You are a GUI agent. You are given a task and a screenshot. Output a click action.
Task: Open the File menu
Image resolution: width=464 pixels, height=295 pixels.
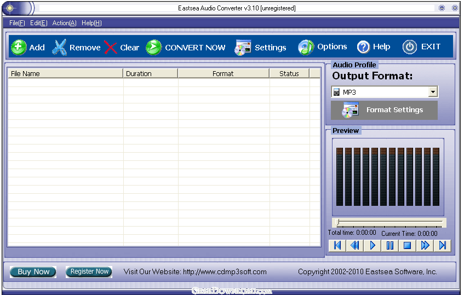pos(17,23)
